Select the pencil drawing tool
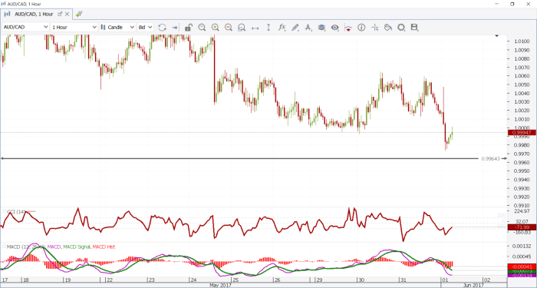The image size is (537, 288). click(295, 28)
